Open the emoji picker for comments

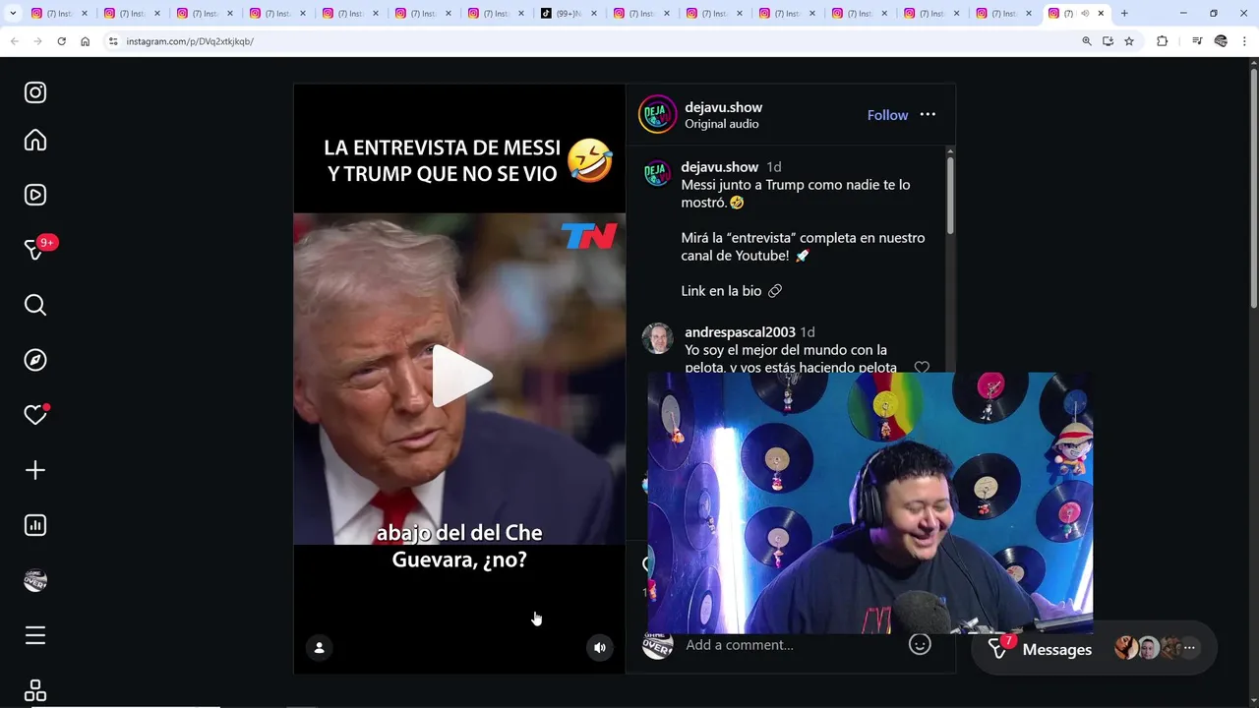(920, 645)
